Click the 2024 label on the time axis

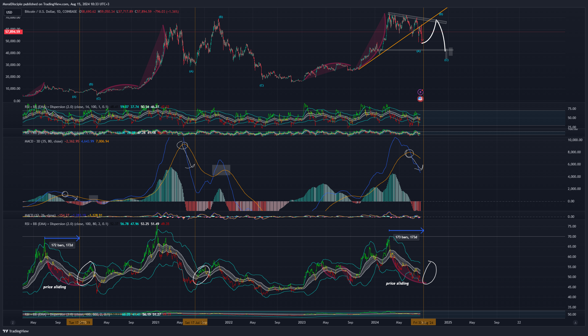click(x=375, y=322)
